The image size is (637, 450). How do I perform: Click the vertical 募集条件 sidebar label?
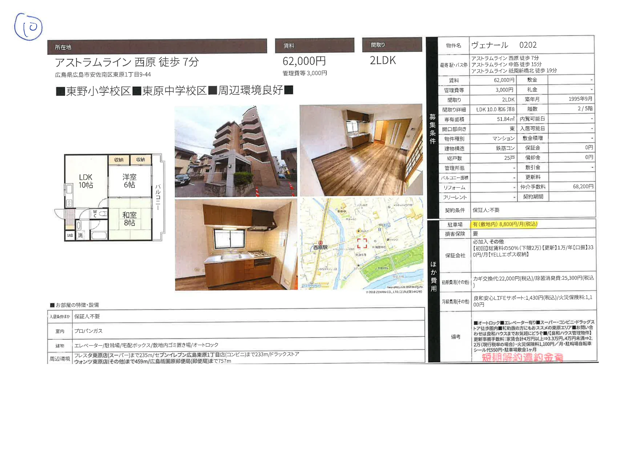coord(433,129)
